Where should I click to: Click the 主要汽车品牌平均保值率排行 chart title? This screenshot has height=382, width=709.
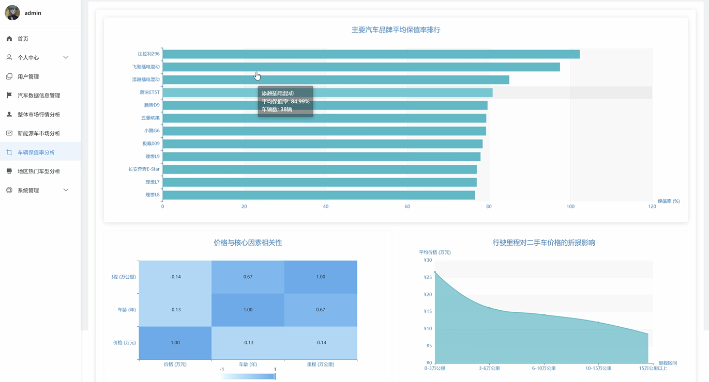(396, 30)
